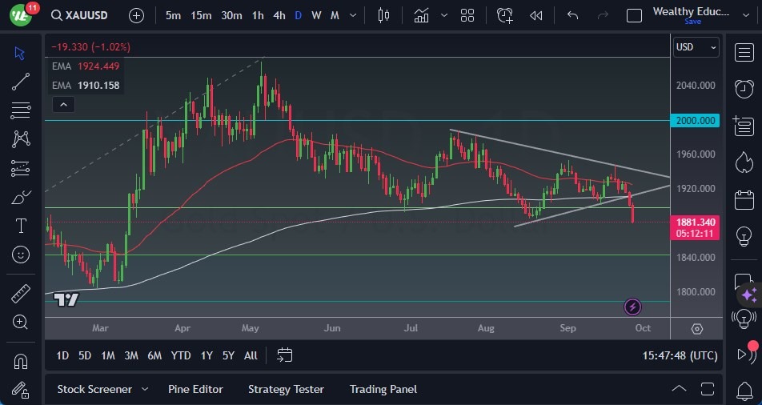
Task: Start Bar Replay mode
Action: tap(536, 15)
